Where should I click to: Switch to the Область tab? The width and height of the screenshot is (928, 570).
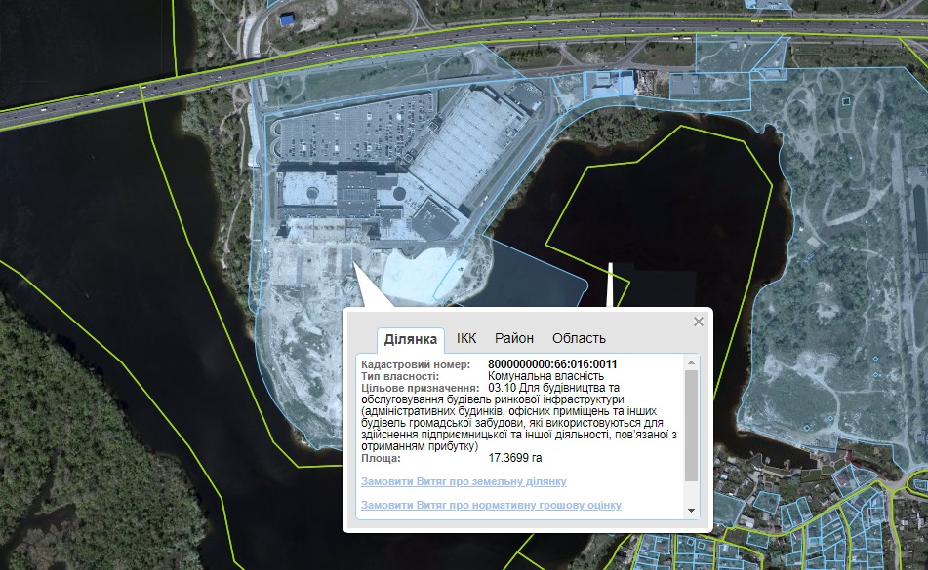coord(579,338)
